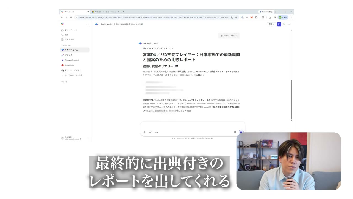Expand the 推論が 59 ステップで完了しました chevron
The height and width of the screenshot is (199, 353).
point(172,48)
